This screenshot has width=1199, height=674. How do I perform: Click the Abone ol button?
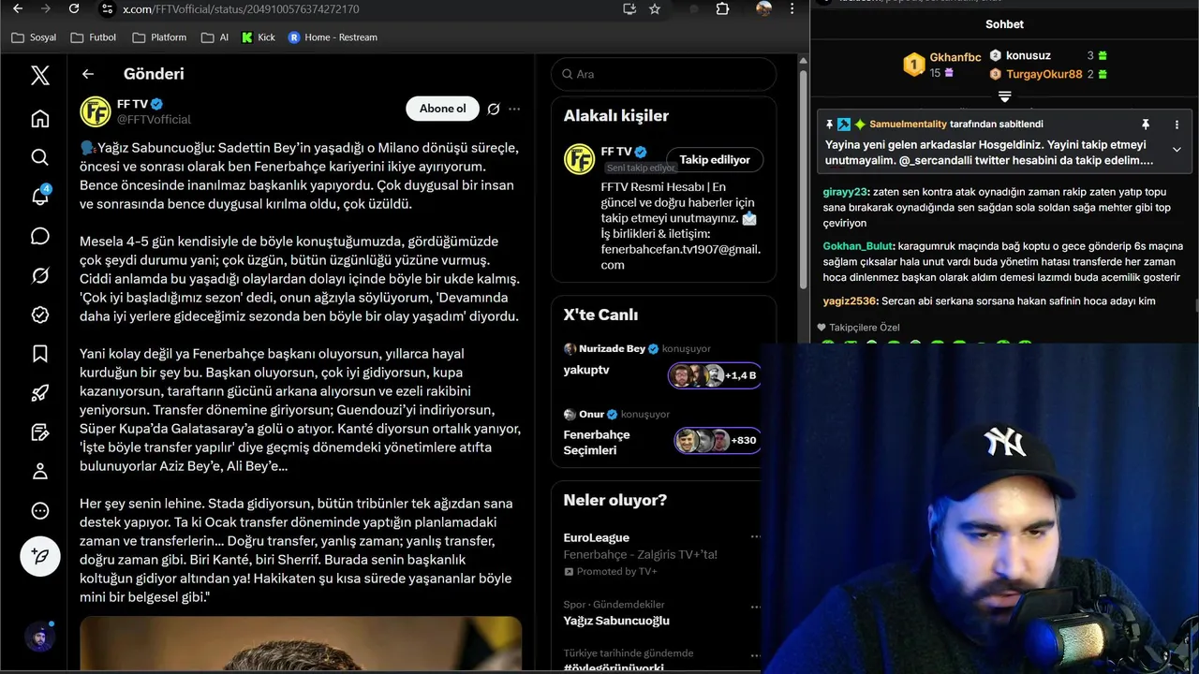click(x=442, y=109)
